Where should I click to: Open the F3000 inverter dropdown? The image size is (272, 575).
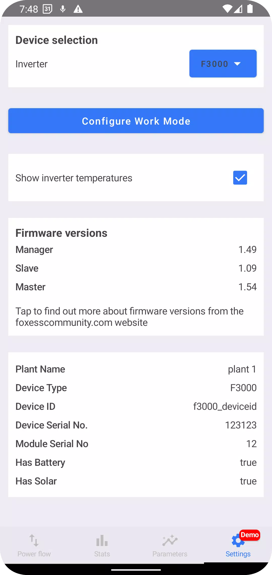(223, 64)
